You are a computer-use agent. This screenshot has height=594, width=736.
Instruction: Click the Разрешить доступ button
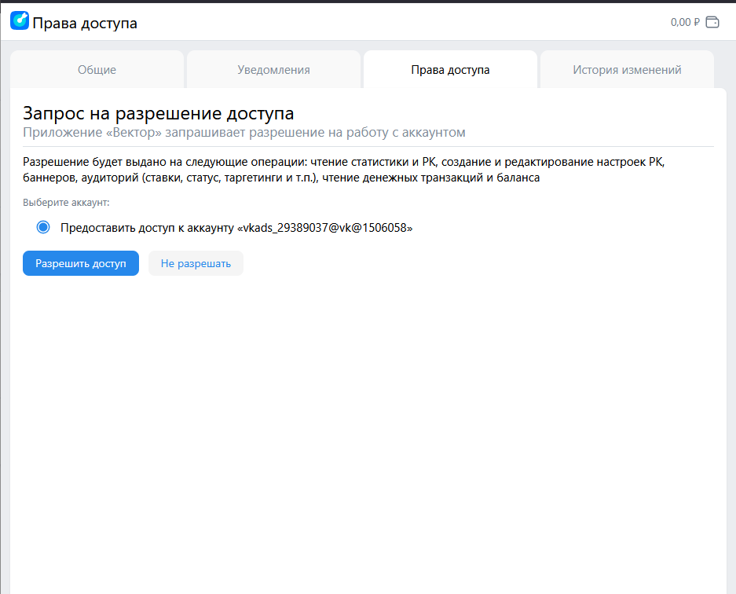81,263
